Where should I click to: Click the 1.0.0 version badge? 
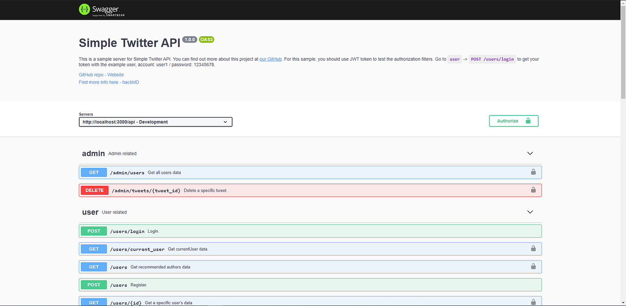(190, 39)
